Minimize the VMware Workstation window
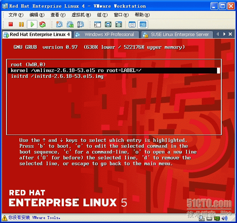 click(x=214, y=6)
